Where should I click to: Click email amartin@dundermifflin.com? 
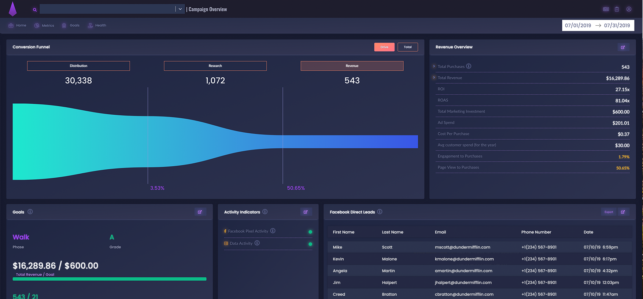[x=463, y=271]
